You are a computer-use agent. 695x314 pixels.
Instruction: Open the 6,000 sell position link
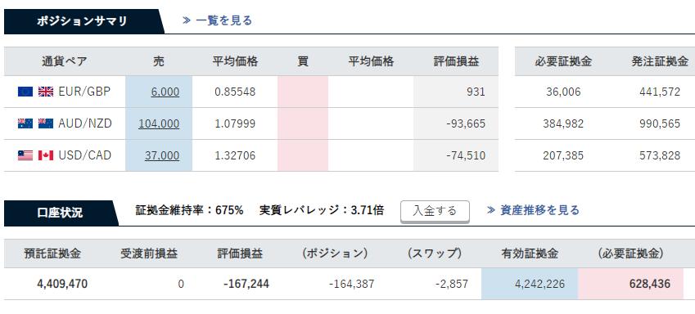165,92
